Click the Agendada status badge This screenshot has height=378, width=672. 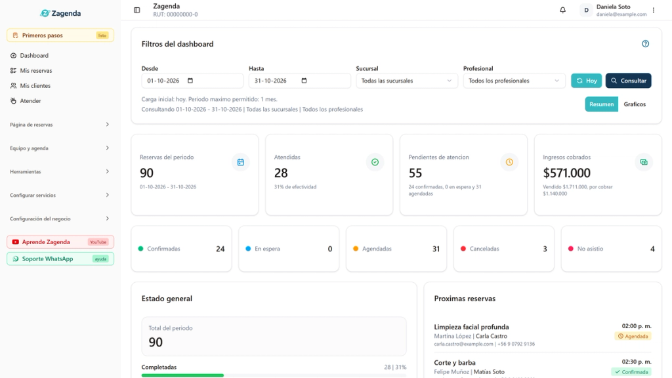coord(633,336)
